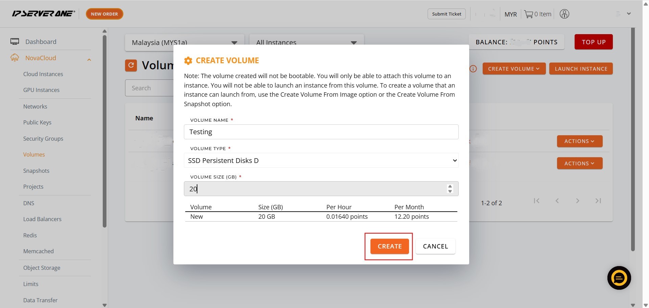The image size is (649, 308).
Task: Click the IP ServerOne logo
Action: (43, 14)
